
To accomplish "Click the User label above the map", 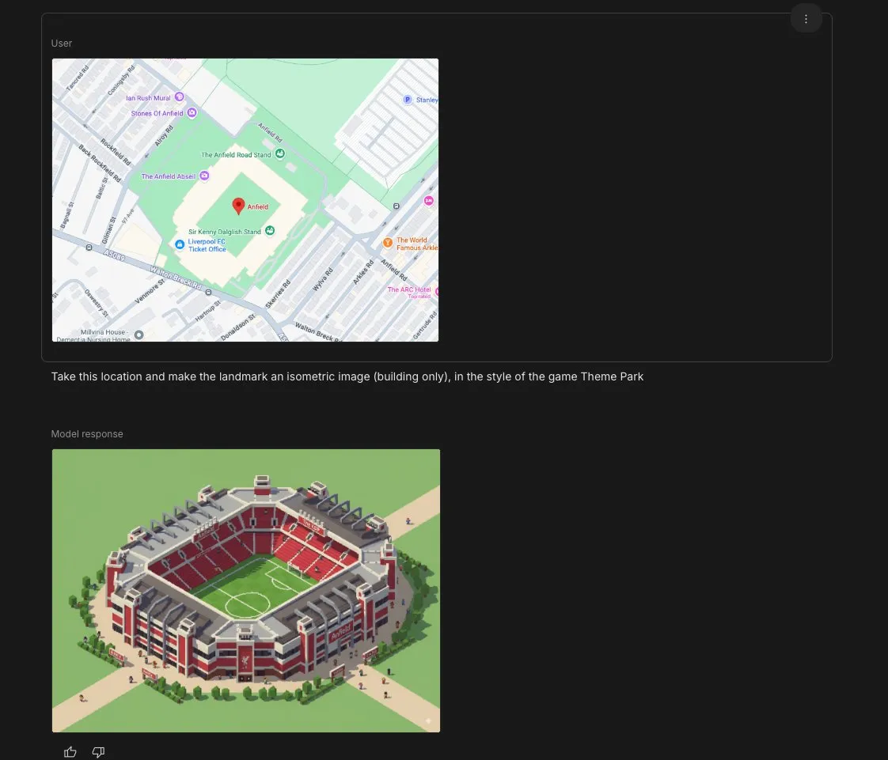I will click(x=62, y=43).
